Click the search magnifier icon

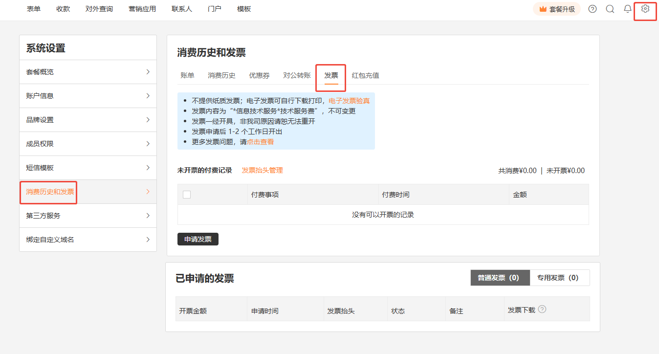coord(610,9)
